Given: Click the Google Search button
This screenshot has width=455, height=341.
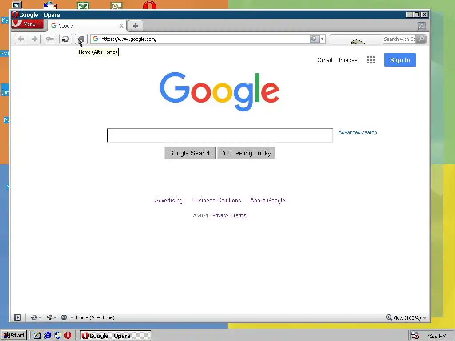Looking at the screenshot, I should 190,153.
